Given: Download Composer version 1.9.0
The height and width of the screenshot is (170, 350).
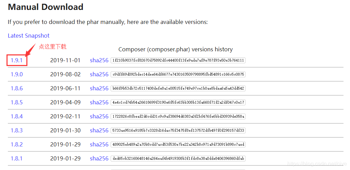Looking at the screenshot, I should pos(16,74).
